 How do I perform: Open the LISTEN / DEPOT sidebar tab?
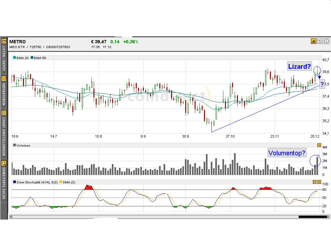tap(4, 58)
